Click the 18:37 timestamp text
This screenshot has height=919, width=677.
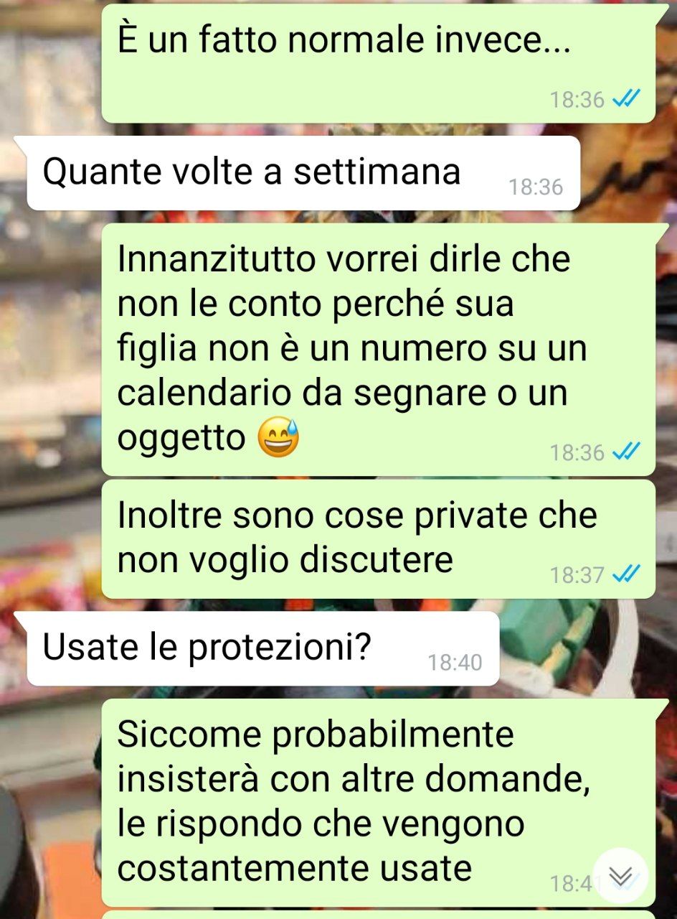point(577,575)
